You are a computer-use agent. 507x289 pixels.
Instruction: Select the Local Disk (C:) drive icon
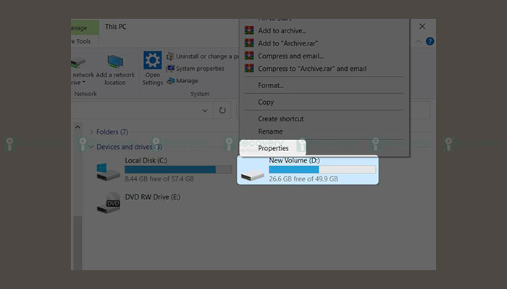pos(108,172)
